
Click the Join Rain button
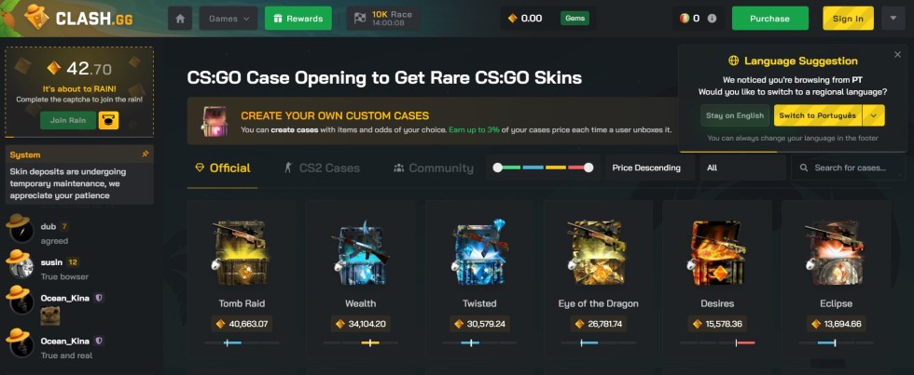68,121
